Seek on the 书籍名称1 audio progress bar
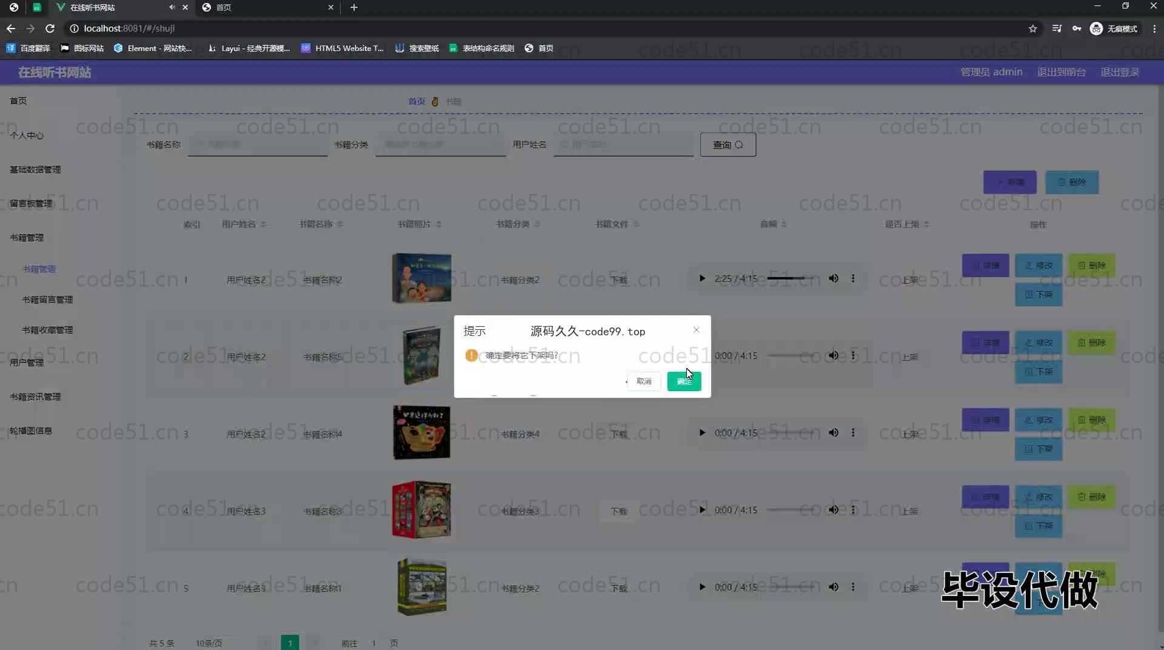The height and width of the screenshot is (650, 1164). tap(789, 587)
